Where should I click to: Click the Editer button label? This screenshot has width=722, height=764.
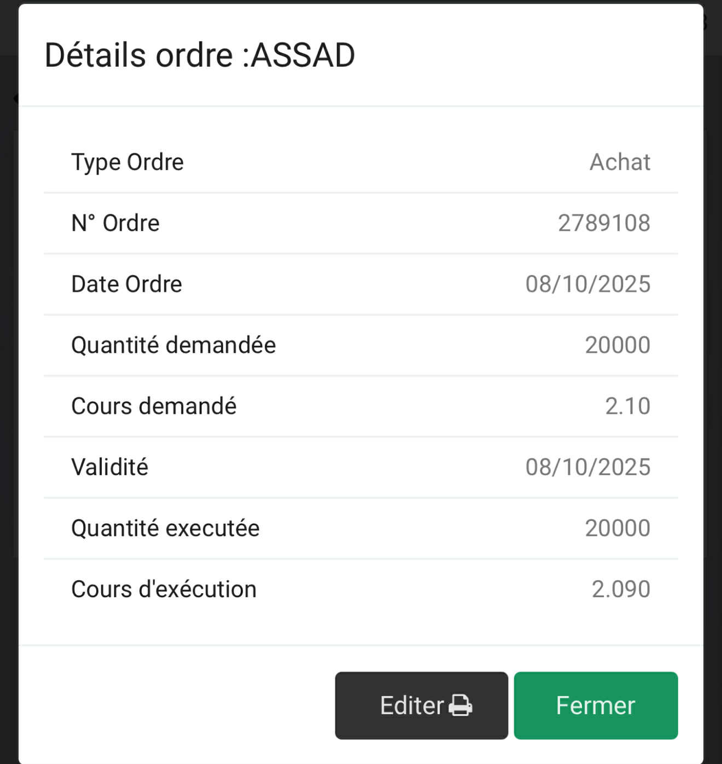tap(411, 705)
